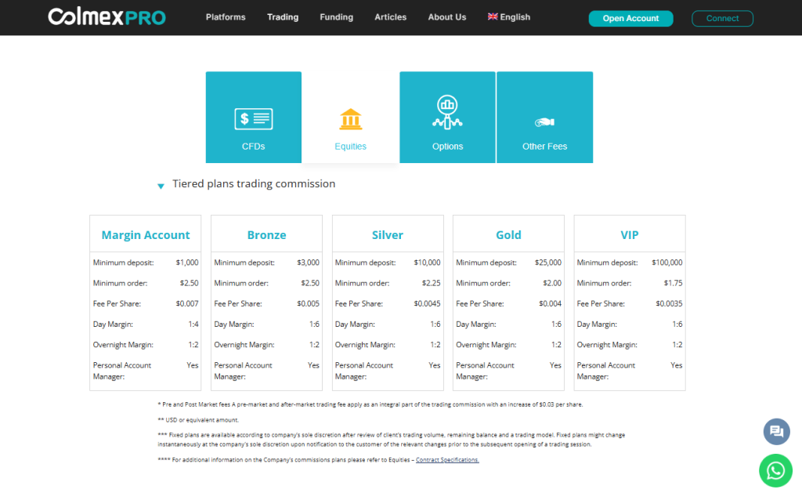Click the Open Account button
Viewport: 802px width, 493px height.
pos(630,17)
